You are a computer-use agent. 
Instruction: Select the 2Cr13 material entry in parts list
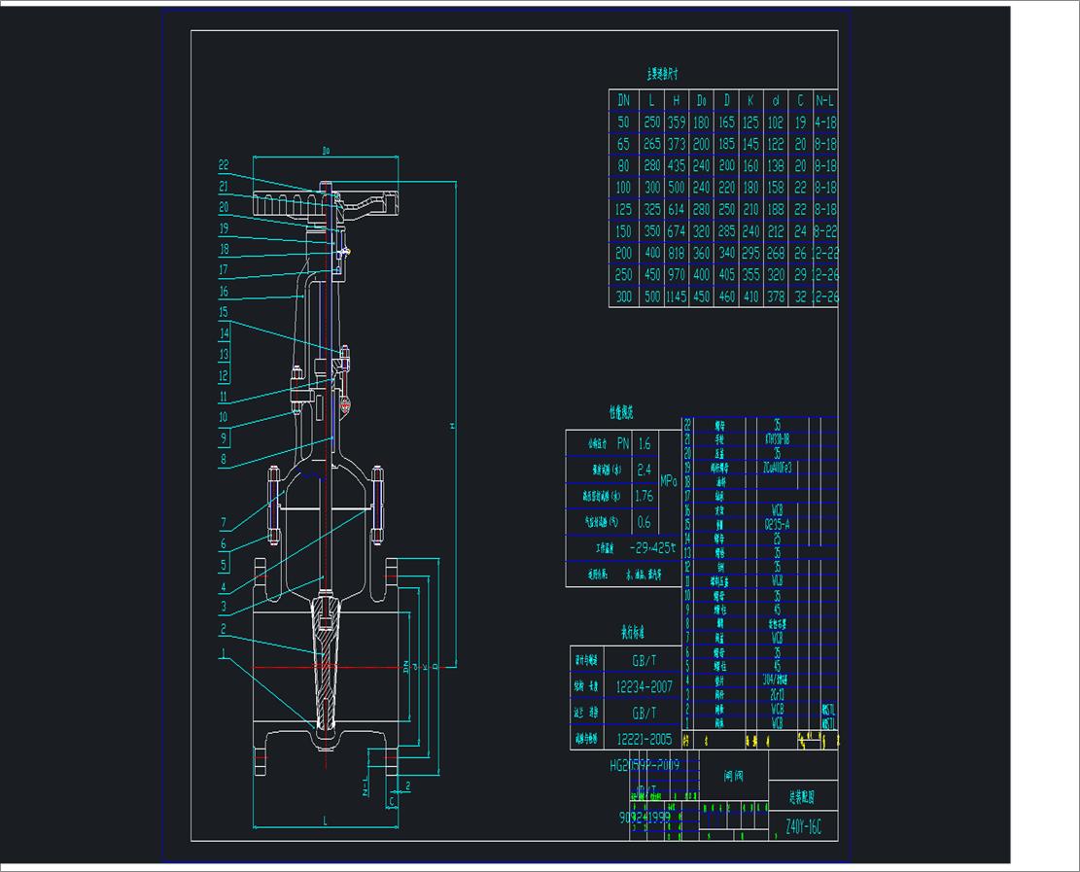(776, 694)
